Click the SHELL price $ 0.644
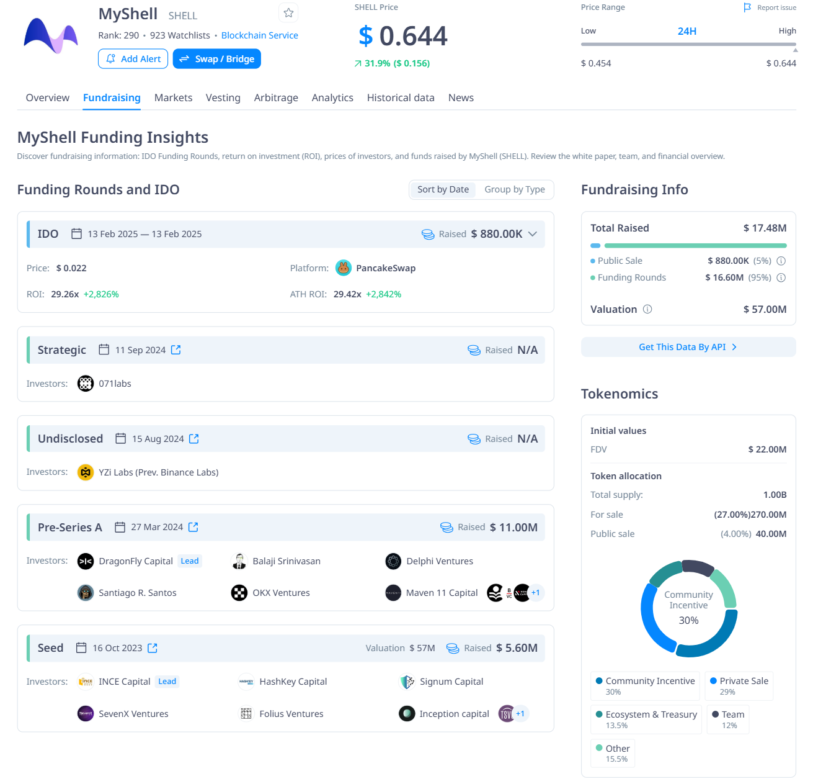The height and width of the screenshot is (784, 813). tap(403, 36)
